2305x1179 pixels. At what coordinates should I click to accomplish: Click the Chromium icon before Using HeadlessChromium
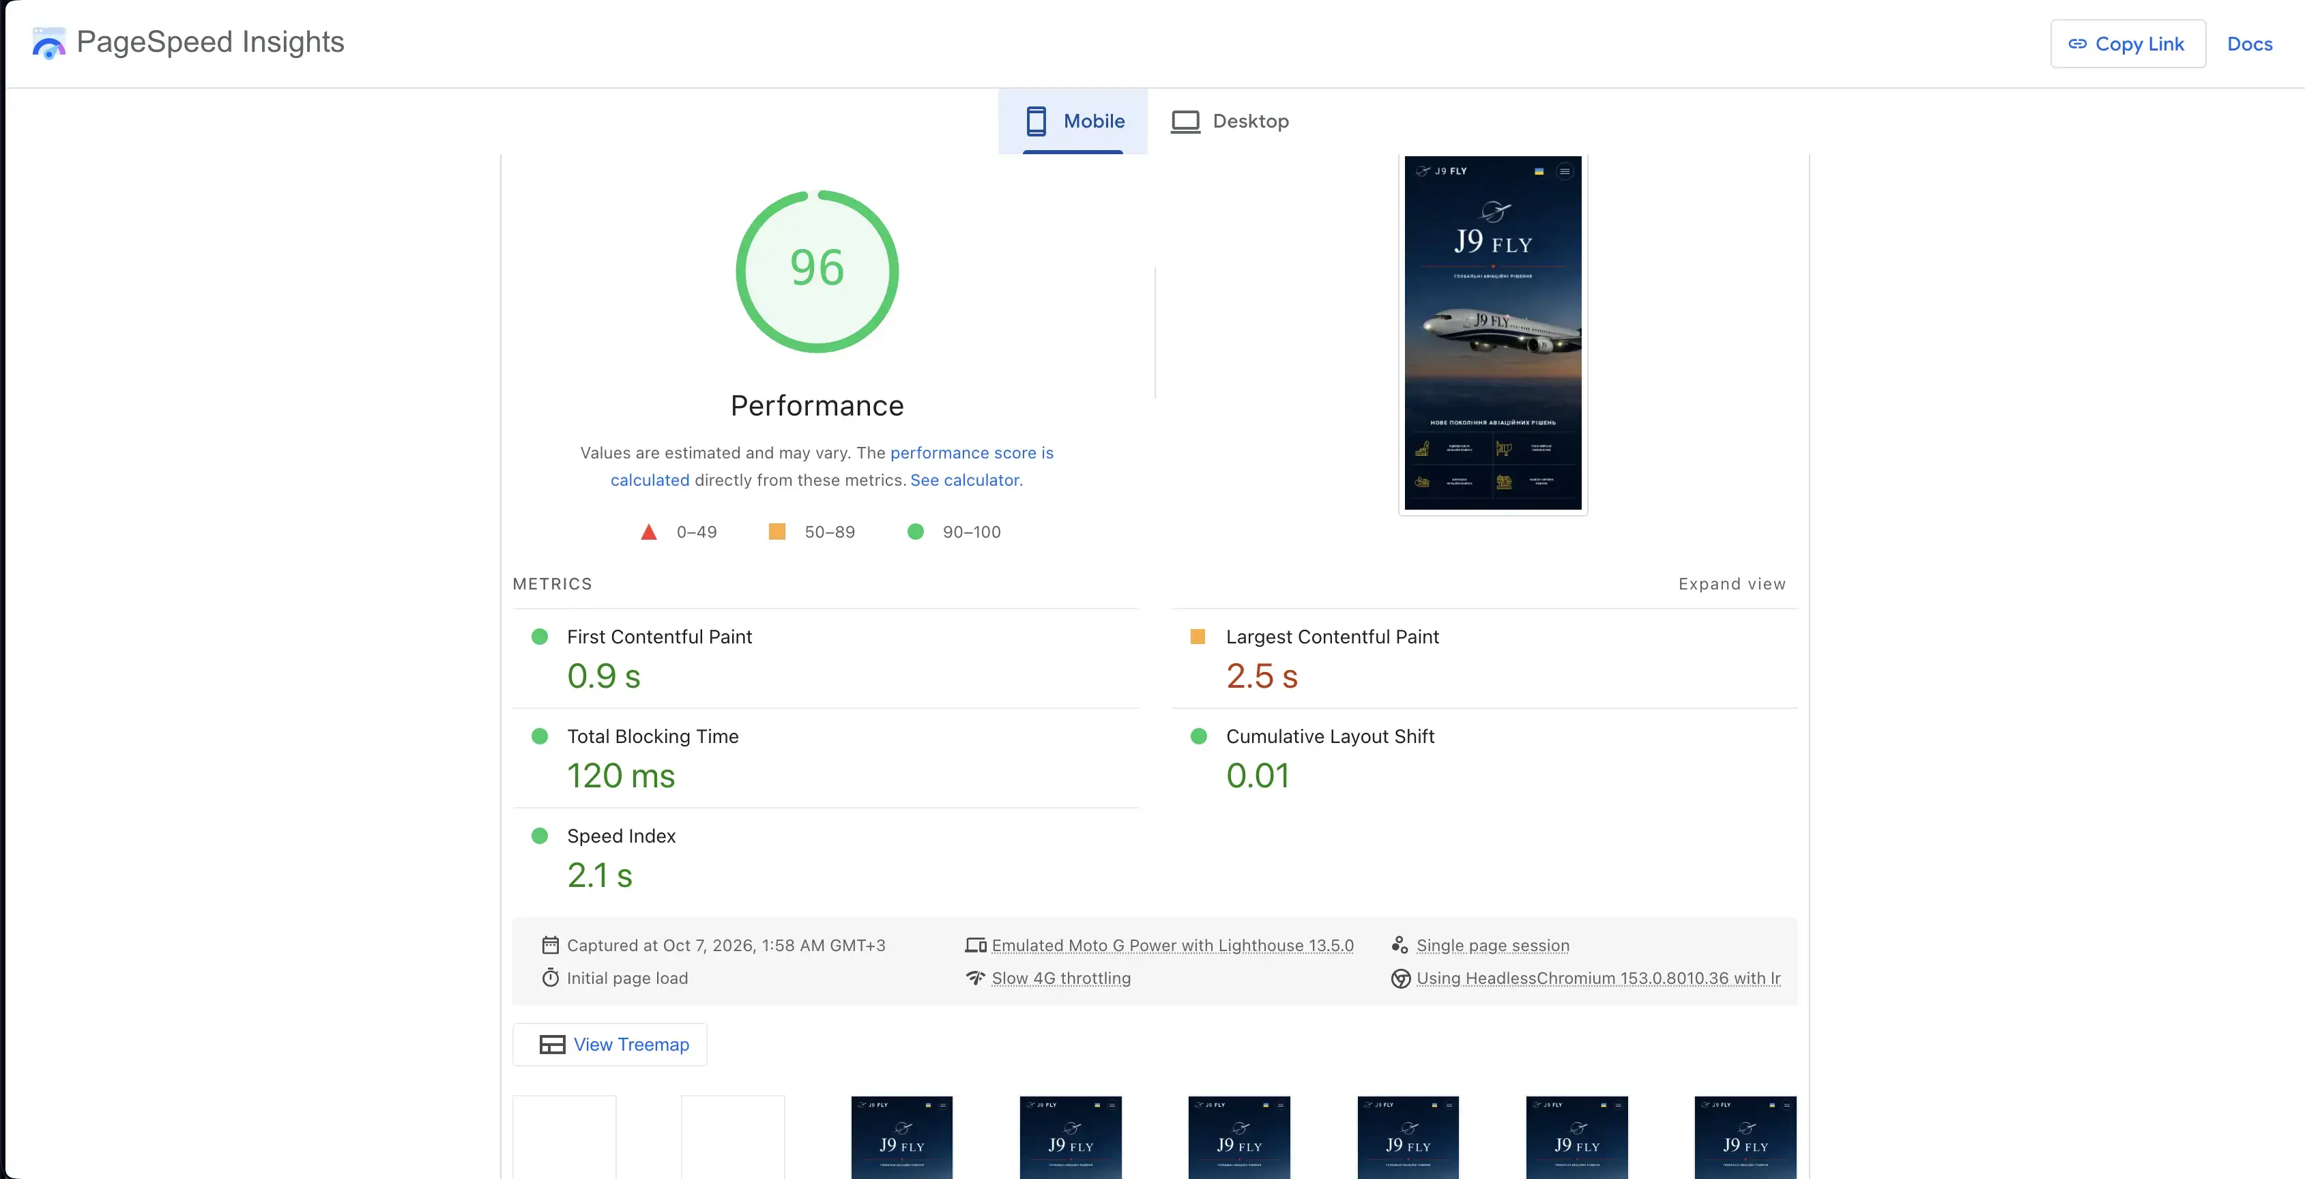pyautogui.click(x=1400, y=978)
